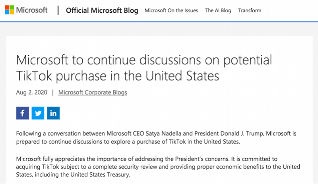Image resolution: width=318 pixels, height=184 pixels.
Task: Open The AI Blog section
Action: click(x=218, y=11)
